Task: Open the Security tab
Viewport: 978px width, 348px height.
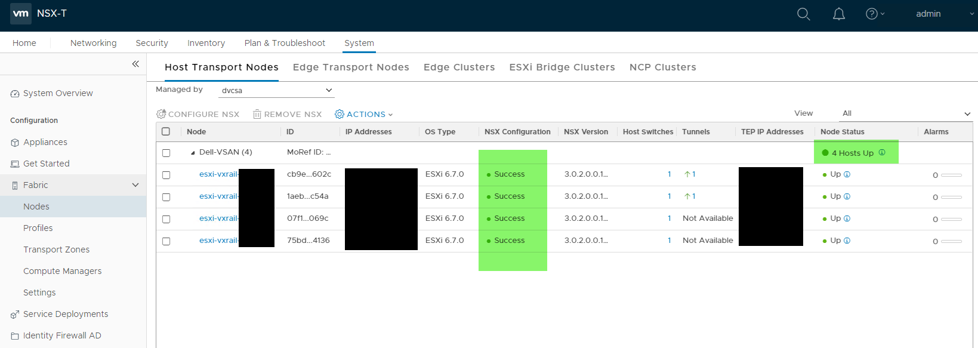Action: 152,43
